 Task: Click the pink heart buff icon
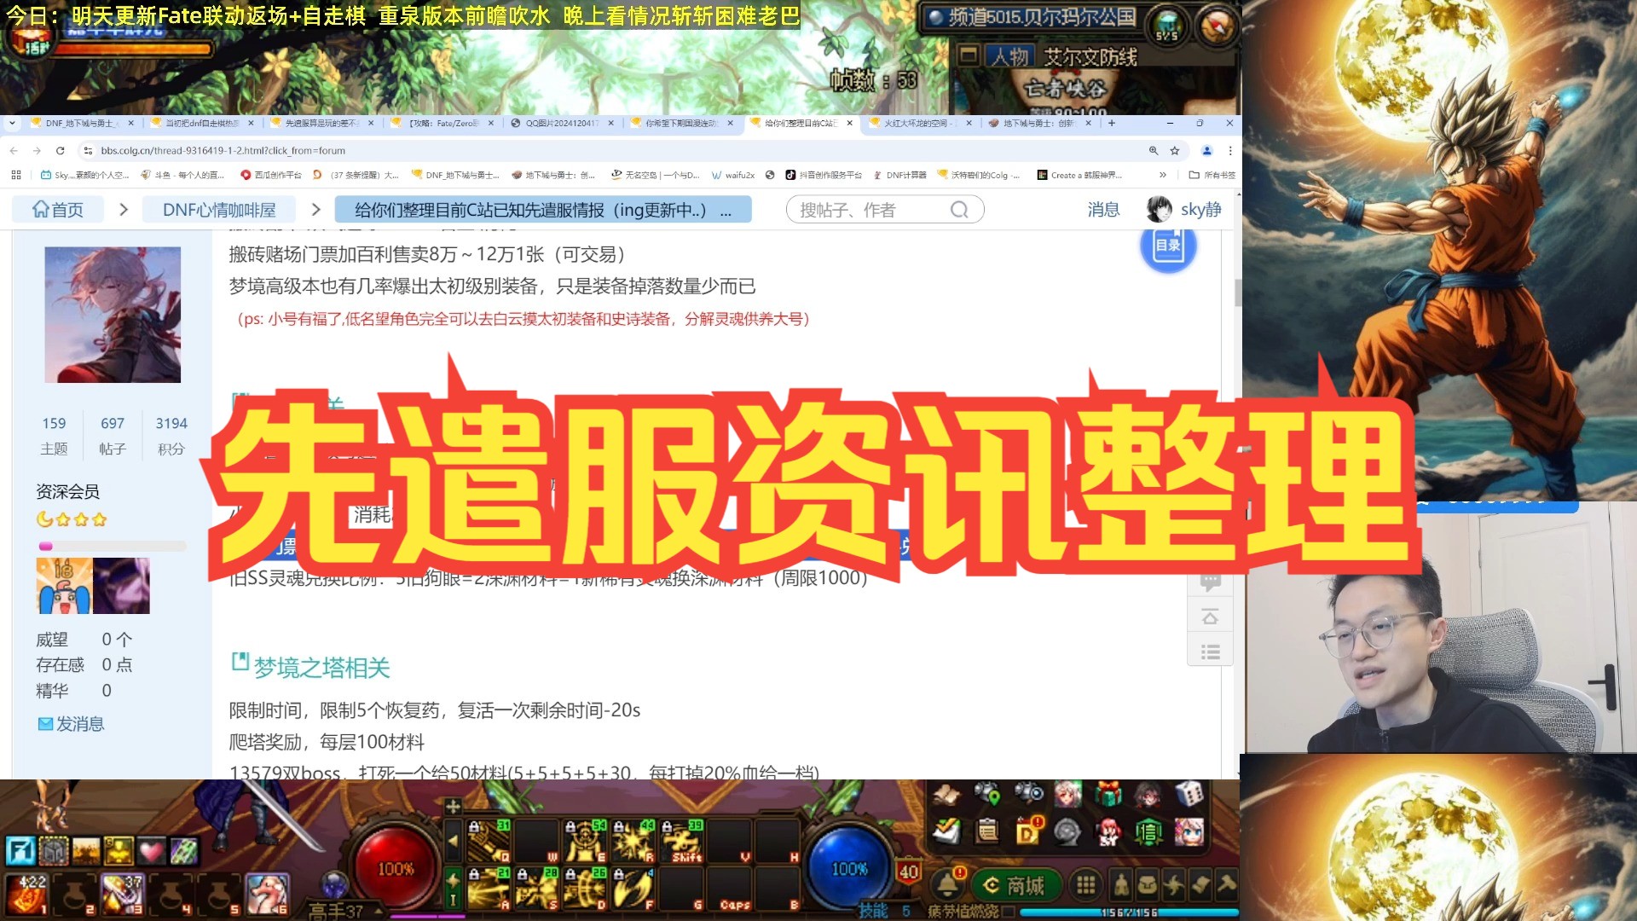click(x=151, y=850)
